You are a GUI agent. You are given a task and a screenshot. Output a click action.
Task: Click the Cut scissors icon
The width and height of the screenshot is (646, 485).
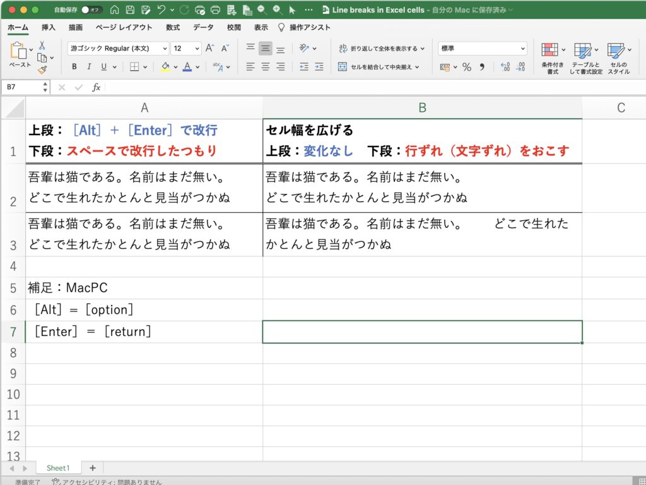point(42,45)
